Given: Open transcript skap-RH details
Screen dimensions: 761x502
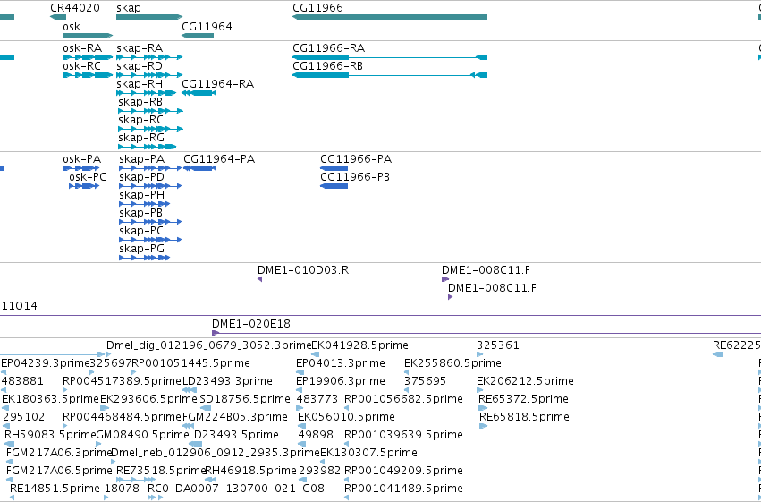Looking at the screenshot, I should point(147,93).
